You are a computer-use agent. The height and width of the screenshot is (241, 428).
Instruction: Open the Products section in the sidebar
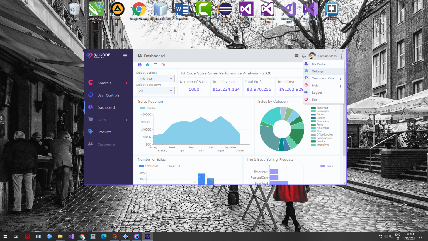click(x=105, y=132)
